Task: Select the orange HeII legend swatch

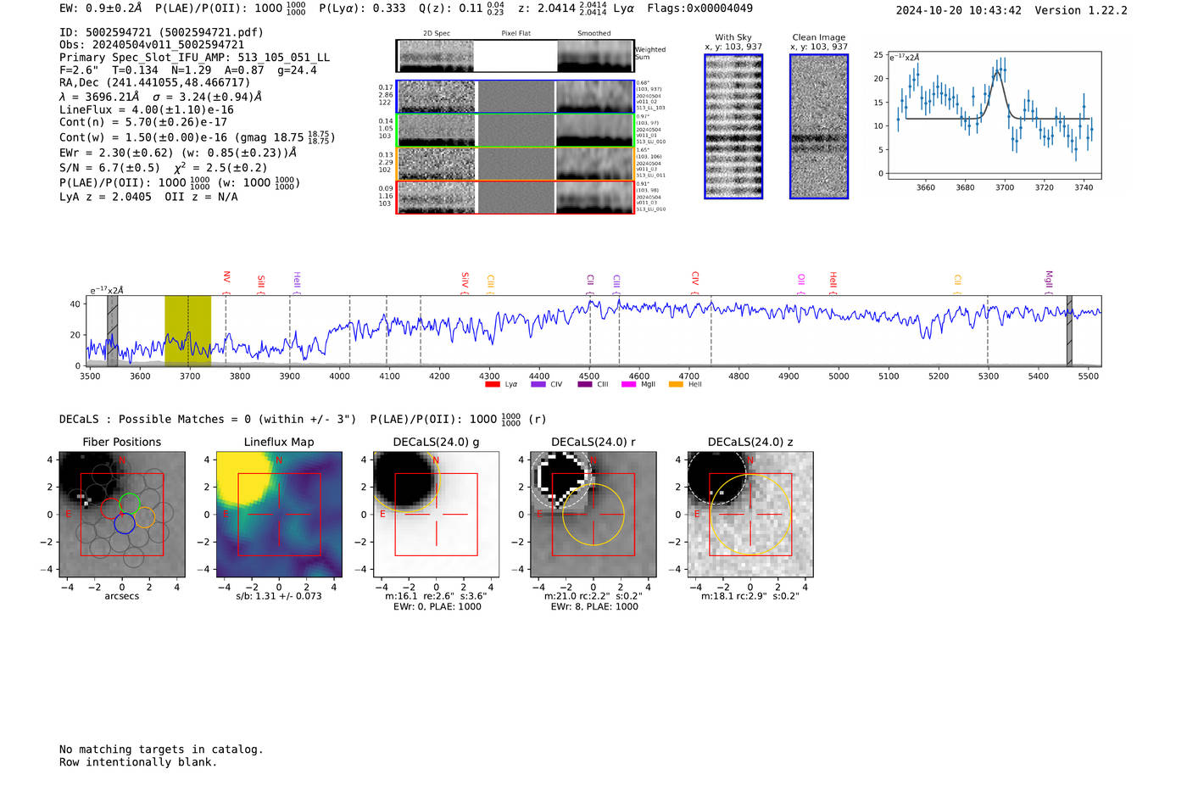Action: tap(676, 385)
